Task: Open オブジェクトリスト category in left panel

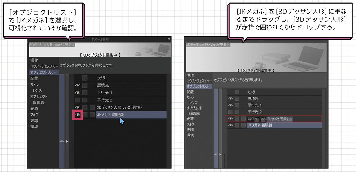Action: tap(43, 72)
